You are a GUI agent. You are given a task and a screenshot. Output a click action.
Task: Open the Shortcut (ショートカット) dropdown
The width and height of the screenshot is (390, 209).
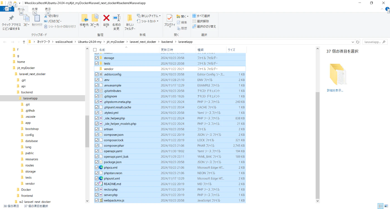tap(148, 21)
